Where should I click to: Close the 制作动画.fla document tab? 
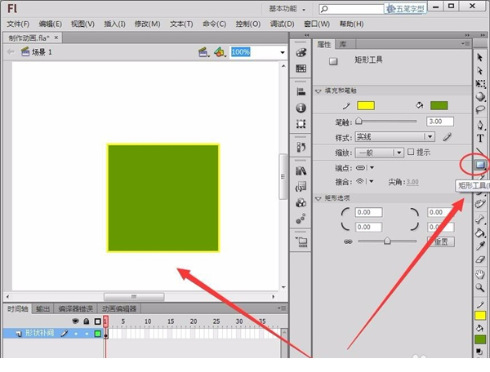pyautogui.click(x=56, y=38)
